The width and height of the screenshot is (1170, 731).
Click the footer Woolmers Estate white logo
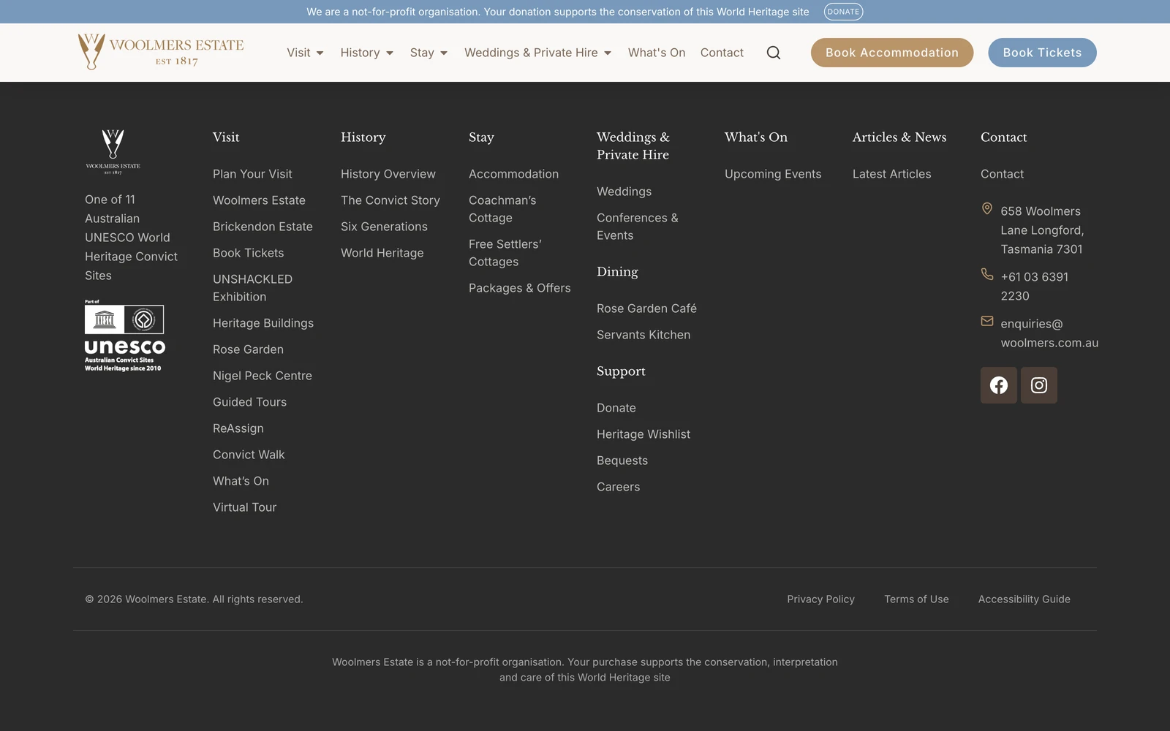(x=113, y=151)
